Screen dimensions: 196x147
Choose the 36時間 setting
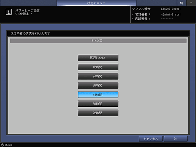pos(98,86)
